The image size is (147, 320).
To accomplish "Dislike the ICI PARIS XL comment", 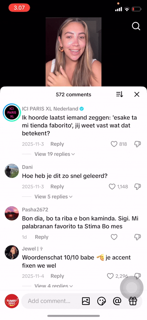I will tap(138, 144).
